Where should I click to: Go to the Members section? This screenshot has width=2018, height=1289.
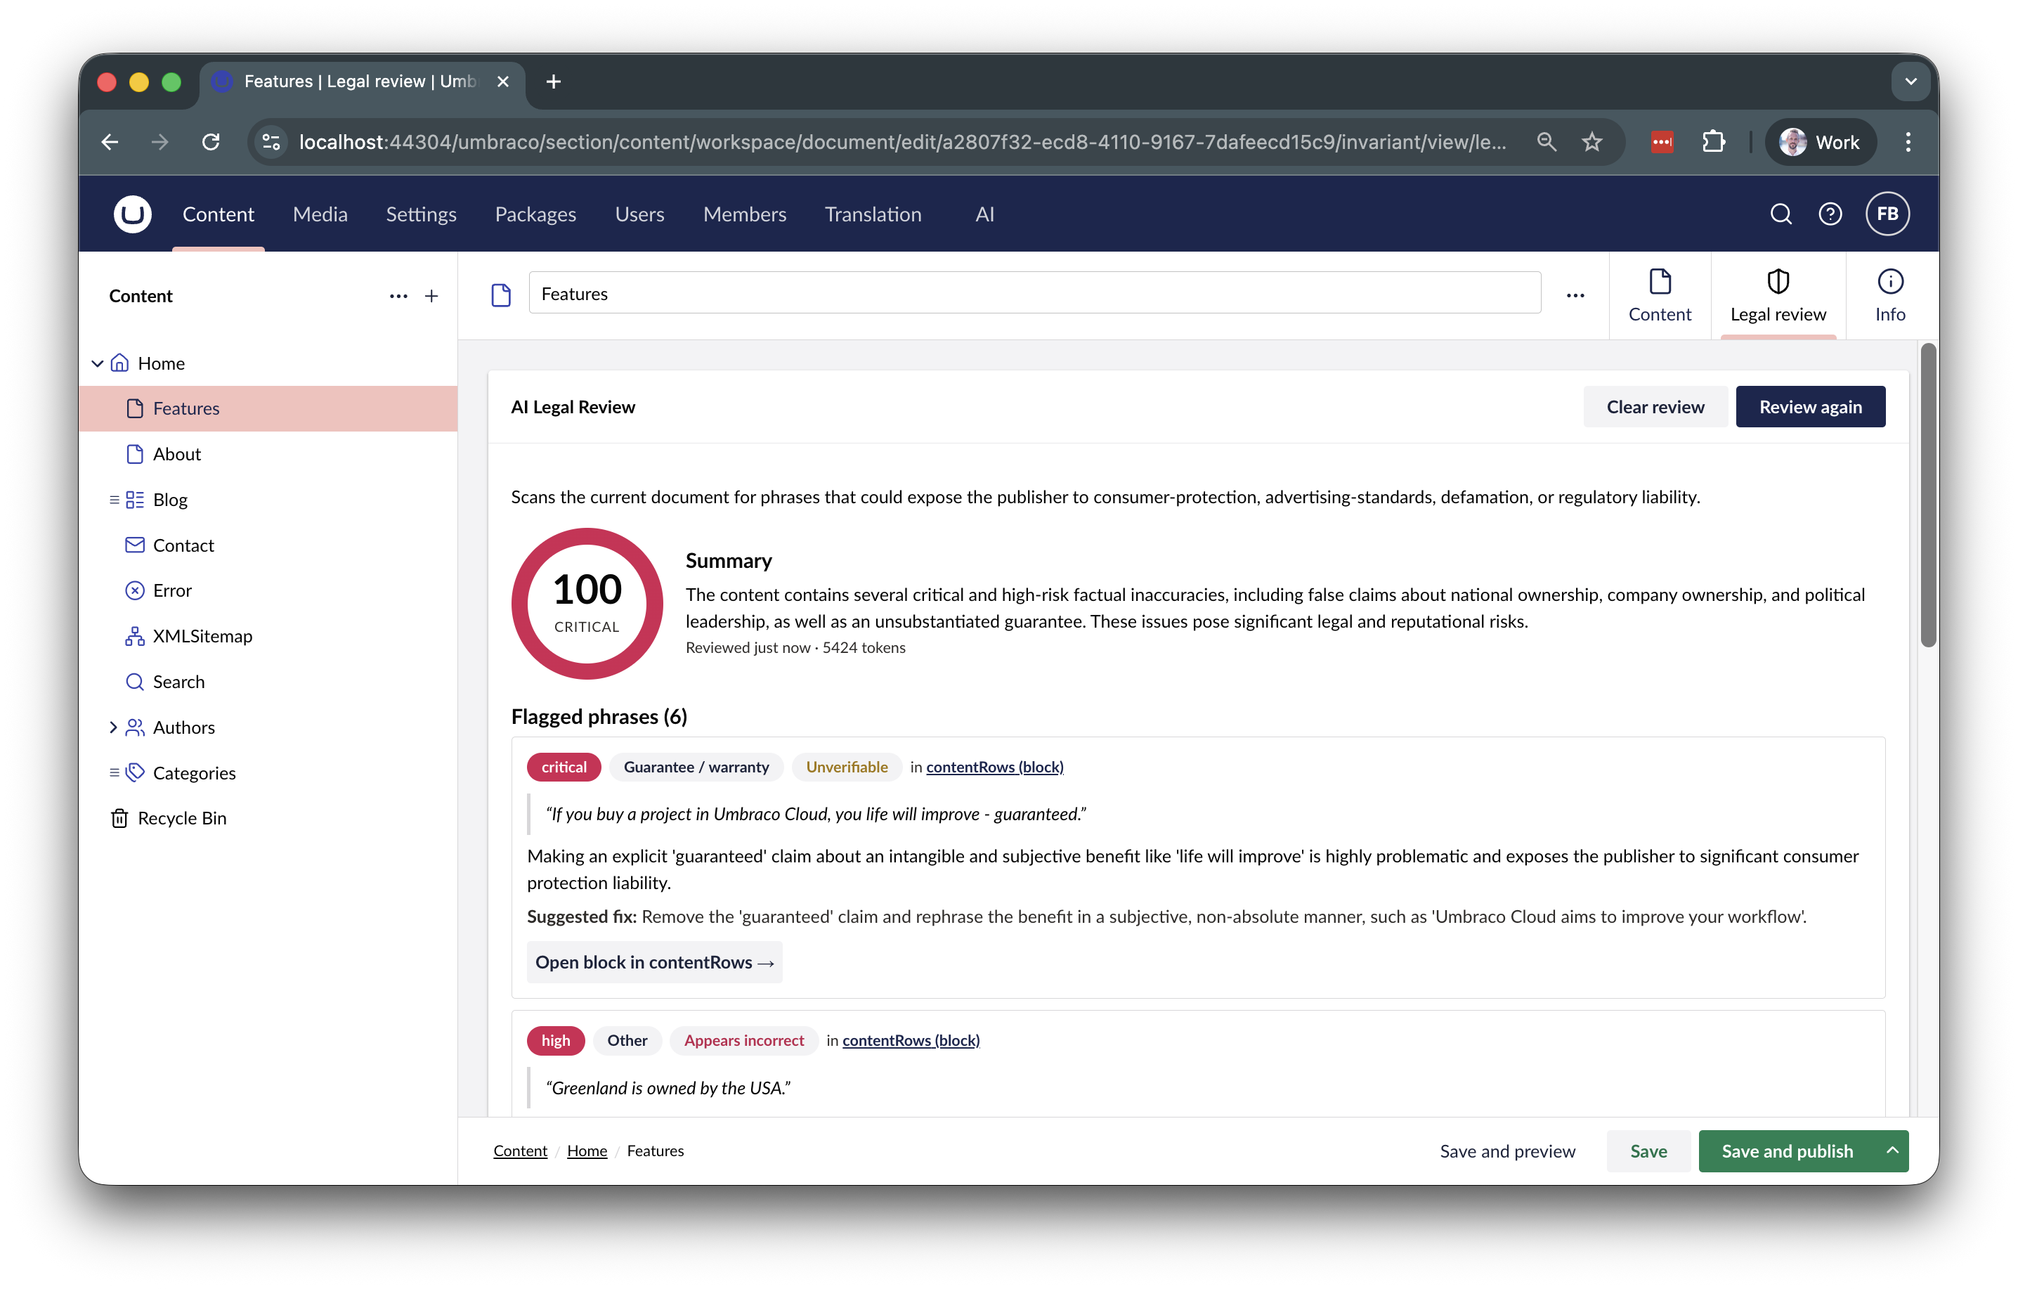tap(745, 214)
